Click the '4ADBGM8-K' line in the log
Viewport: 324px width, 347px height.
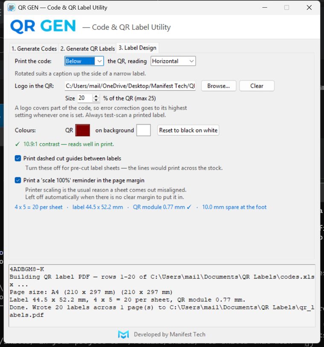[27, 269]
